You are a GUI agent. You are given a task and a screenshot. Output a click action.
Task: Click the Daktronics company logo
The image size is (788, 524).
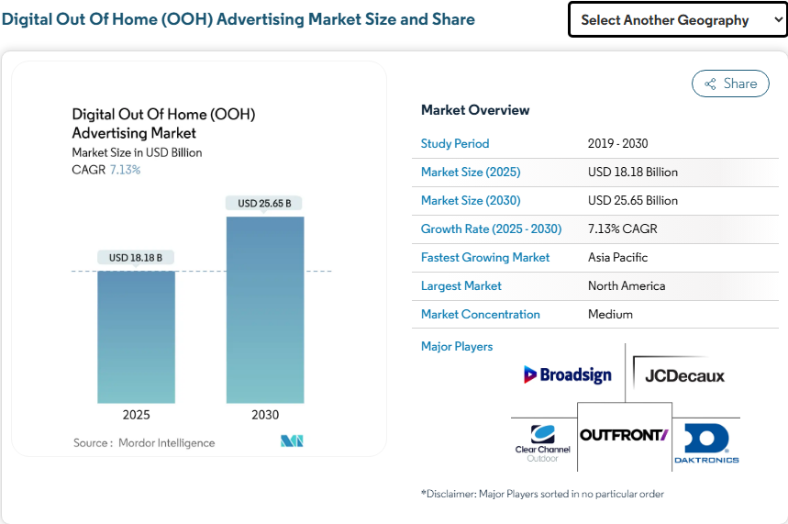(x=705, y=443)
